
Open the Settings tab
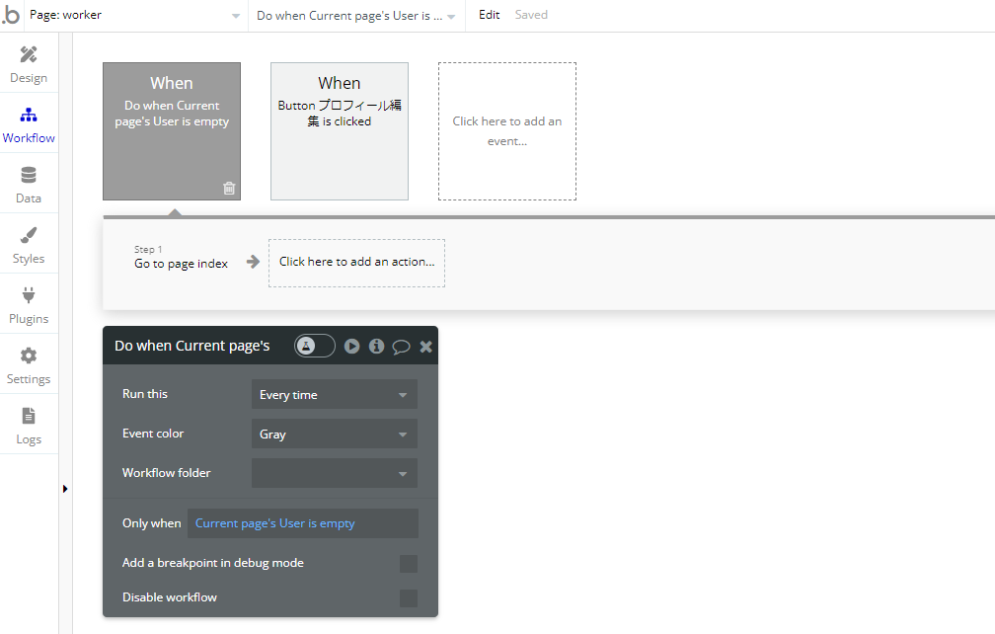coord(29,365)
